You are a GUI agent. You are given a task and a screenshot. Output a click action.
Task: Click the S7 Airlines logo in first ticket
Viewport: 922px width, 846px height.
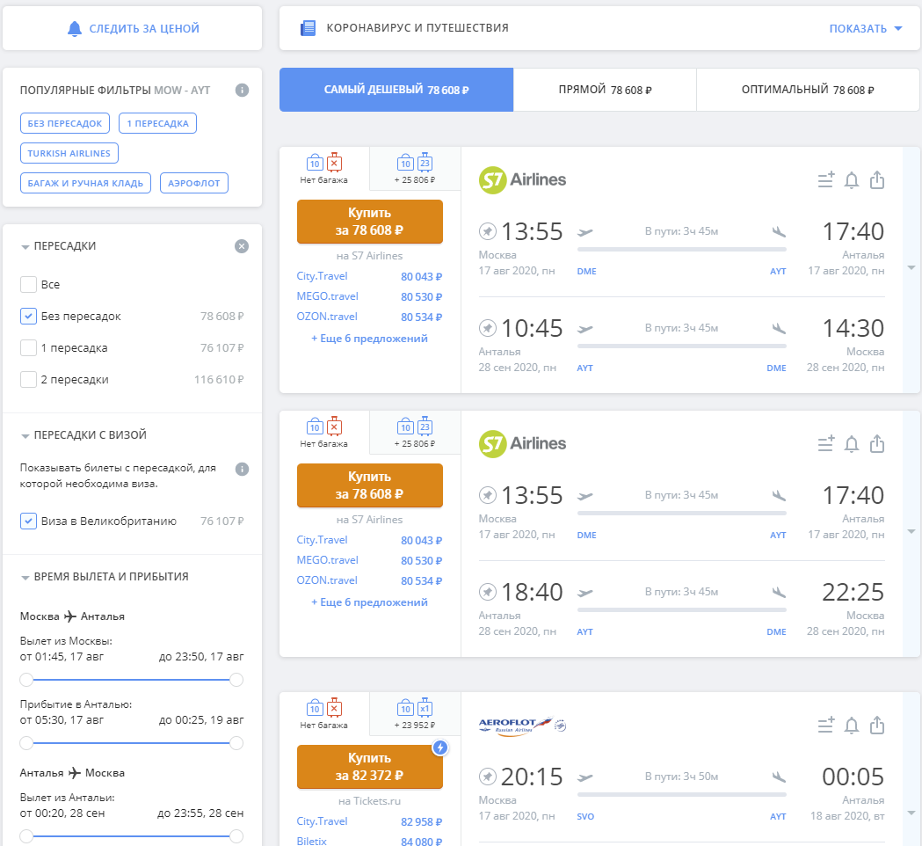[522, 179]
